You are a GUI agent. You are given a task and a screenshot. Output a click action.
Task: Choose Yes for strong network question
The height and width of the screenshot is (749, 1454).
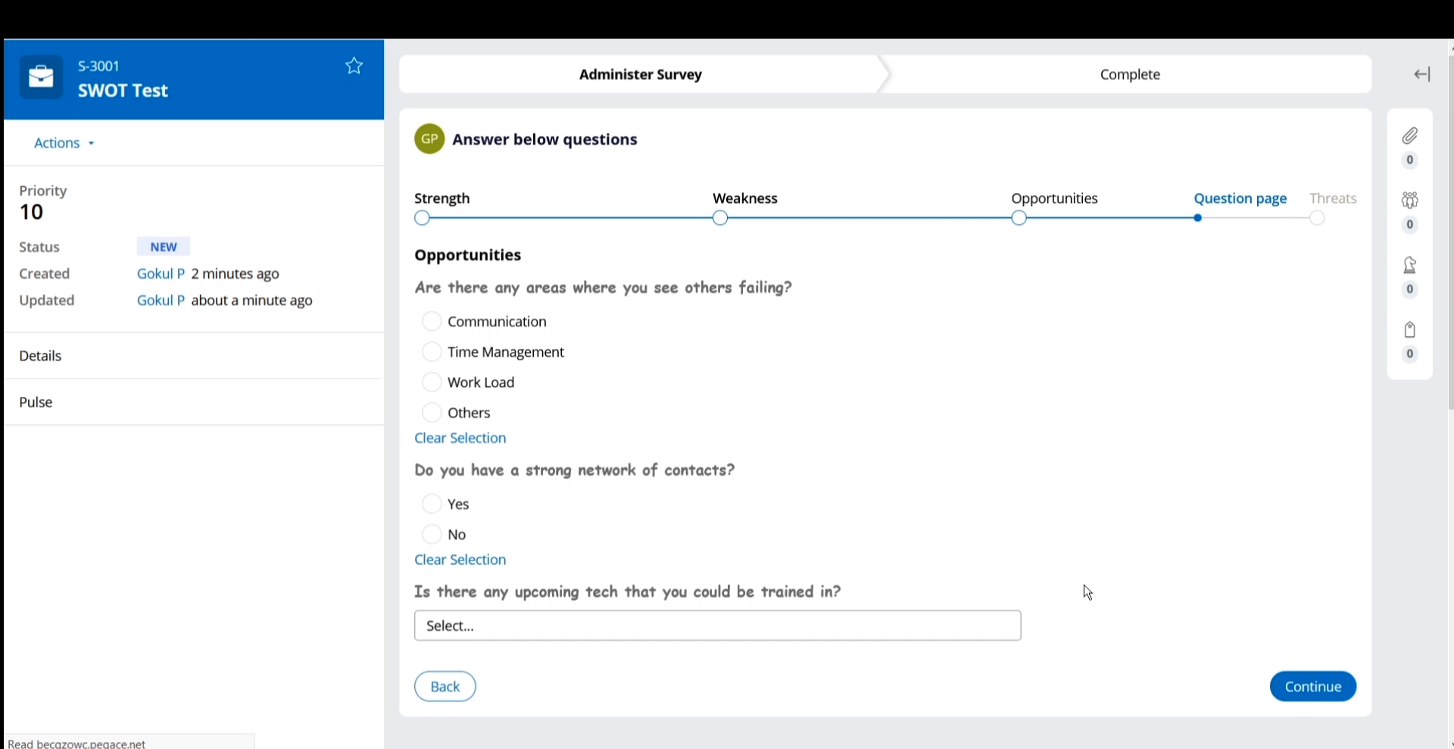click(x=432, y=504)
